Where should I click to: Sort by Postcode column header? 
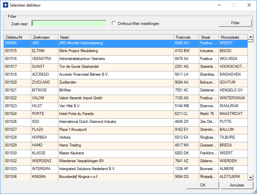pos(186,37)
